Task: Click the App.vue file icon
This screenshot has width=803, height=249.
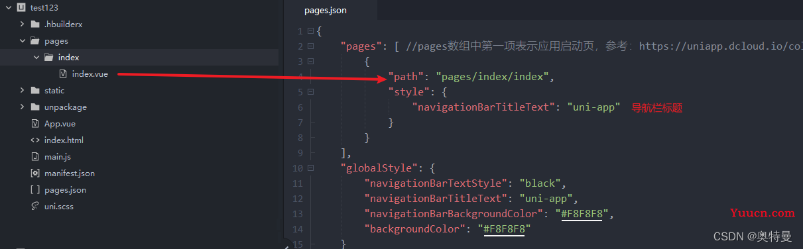Action: pyautogui.click(x=35, y=123)
